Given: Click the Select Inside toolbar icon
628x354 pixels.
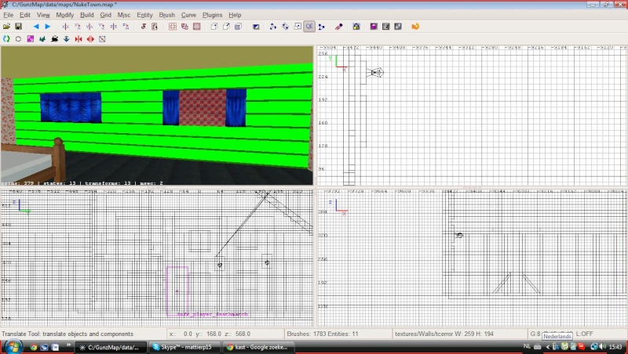Looking at the screenshot, I should [x=155, y=27].
